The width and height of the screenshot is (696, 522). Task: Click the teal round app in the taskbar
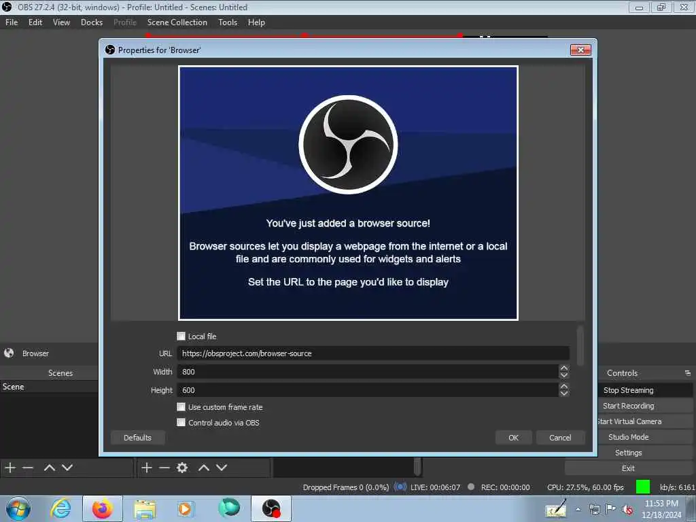tap(229, 508)
